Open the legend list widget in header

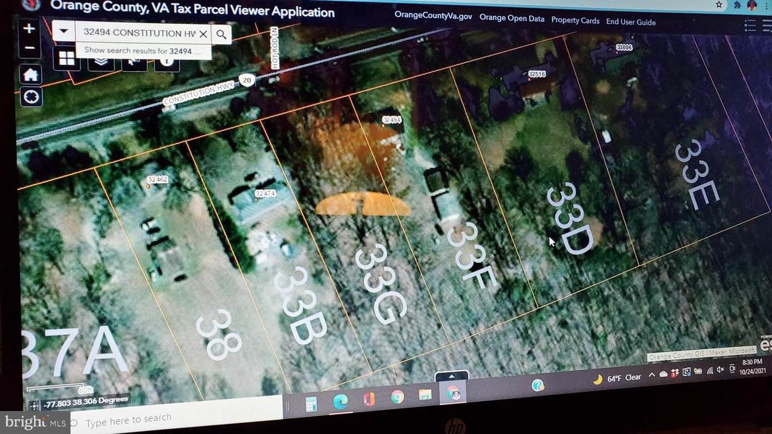pos(750,25)
